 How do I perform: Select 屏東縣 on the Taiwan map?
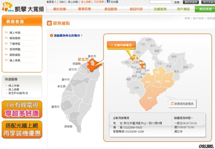pyautogui.click(x=68, y=127)
